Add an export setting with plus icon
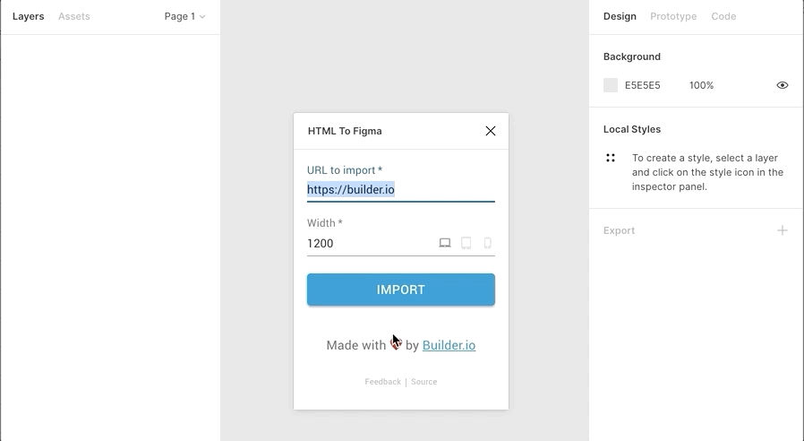804x441 pixels. [x=782, y=230]
